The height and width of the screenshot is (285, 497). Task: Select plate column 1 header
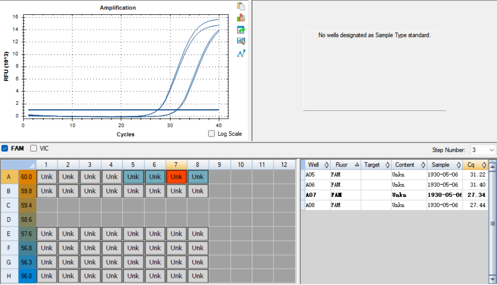tap(47, 165)
